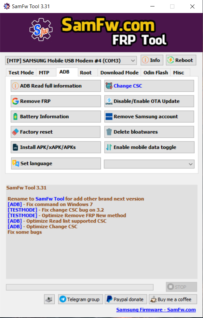
Task: Click "Optimize Remove FRP New method" log line
Action: point(84,215)
